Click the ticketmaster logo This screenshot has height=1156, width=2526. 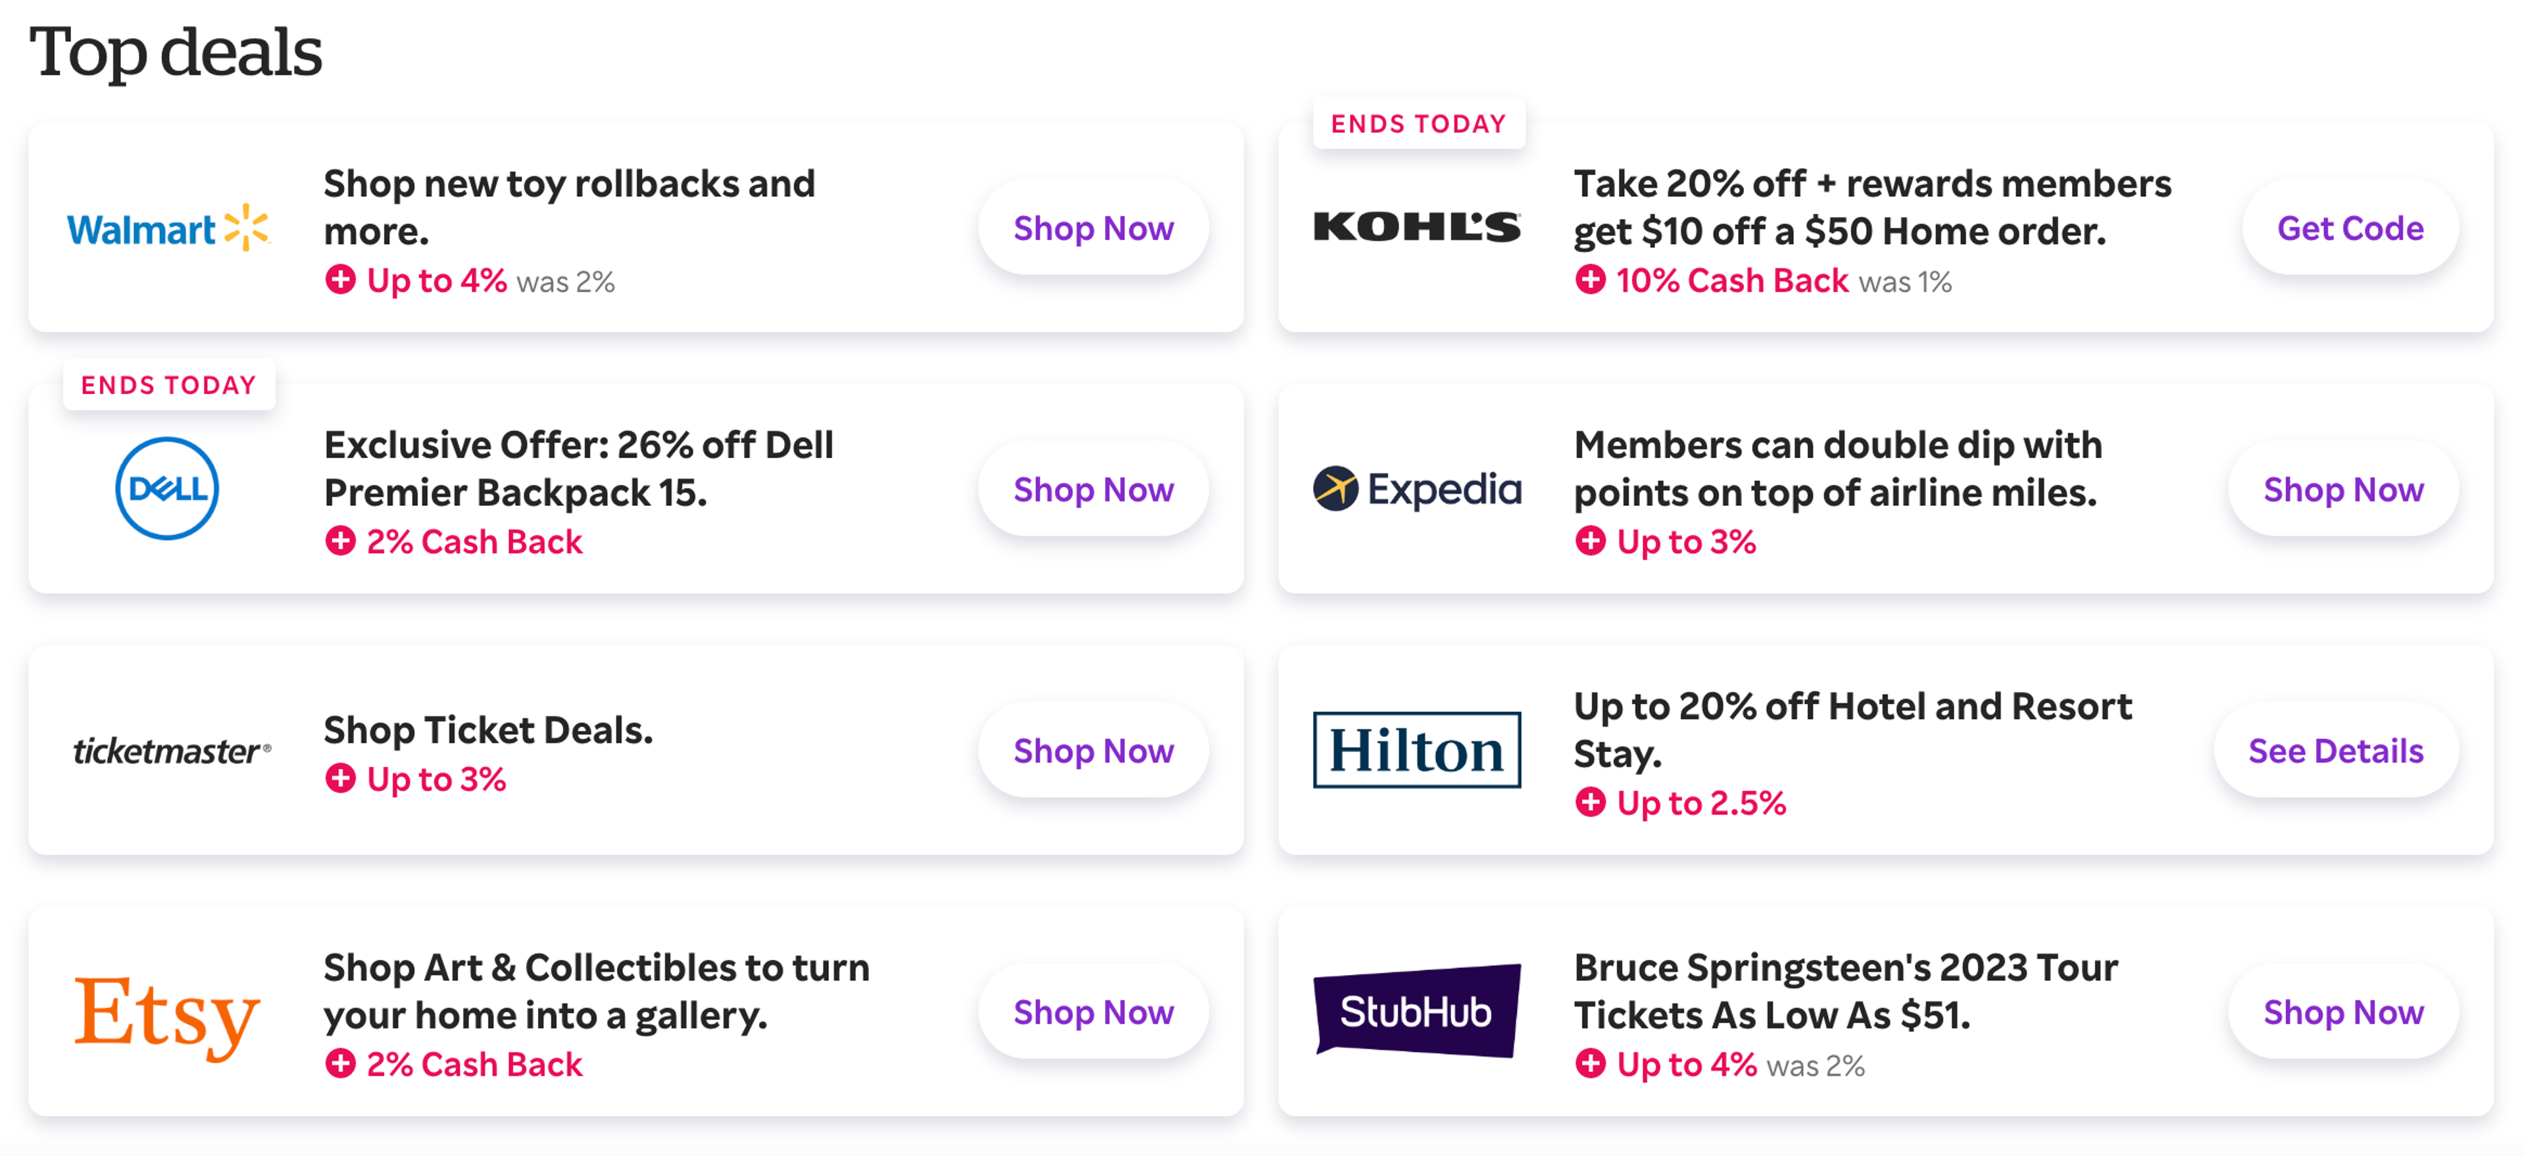[x=172, y=751]
